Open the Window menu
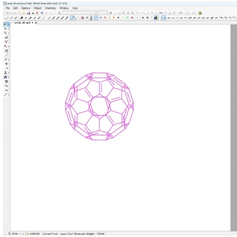This screenshot has width=237, height=237. 64,8
